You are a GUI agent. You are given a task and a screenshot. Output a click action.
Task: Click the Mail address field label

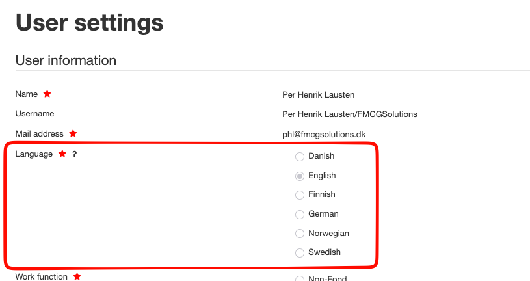(x=40, y=133)
